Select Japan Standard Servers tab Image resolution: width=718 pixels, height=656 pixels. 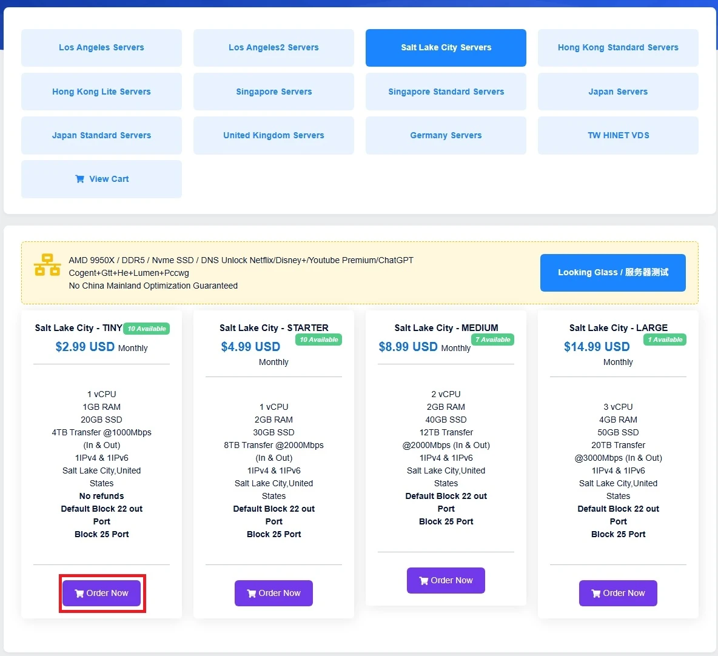click(101, 135)
